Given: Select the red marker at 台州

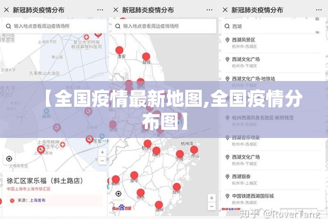Looking at the screenshot, I should point(177,187).
